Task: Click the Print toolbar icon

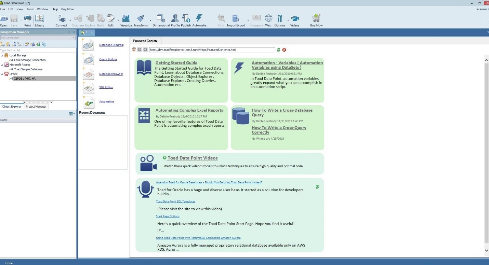Action: pos(27,18)
